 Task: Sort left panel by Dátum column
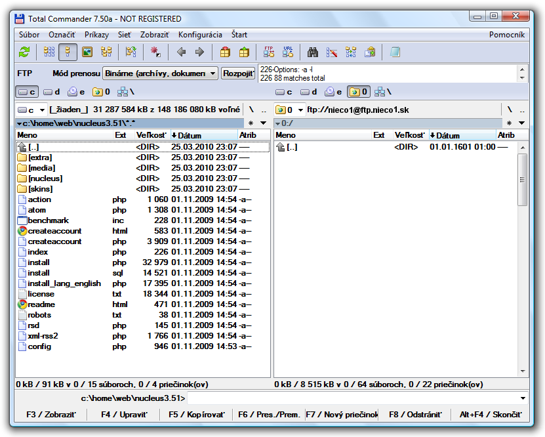[203, 135]
